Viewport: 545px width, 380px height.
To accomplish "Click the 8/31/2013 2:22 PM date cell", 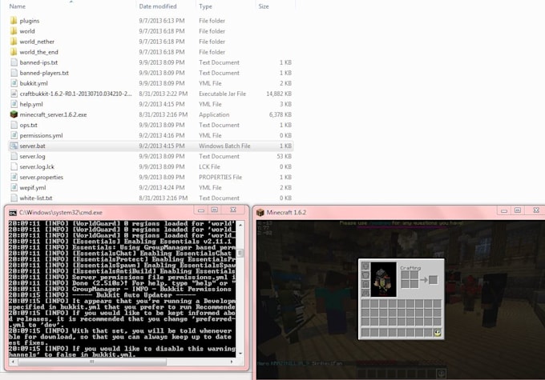I will [x=163, y=94].
